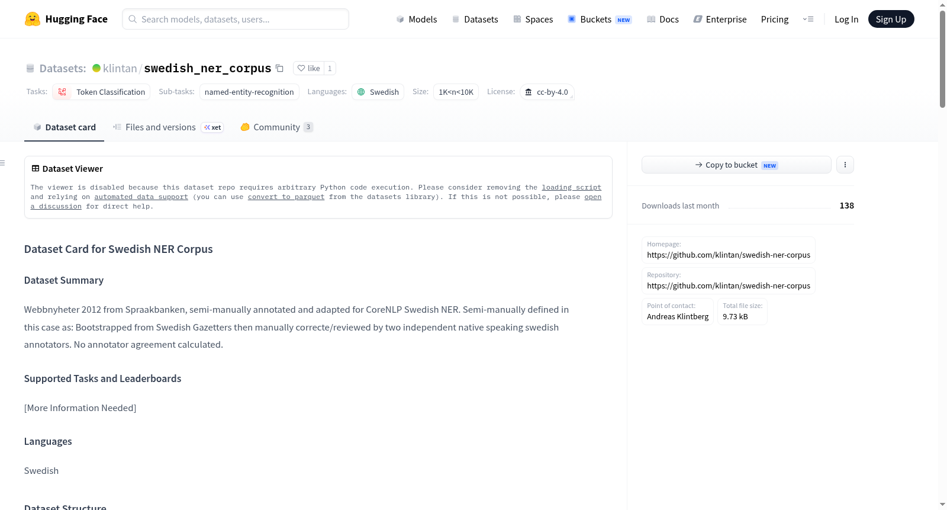This screenshot has width=947, height=510.
Task: Switch to Files and versions tab
Action: (x=168, y=127)
